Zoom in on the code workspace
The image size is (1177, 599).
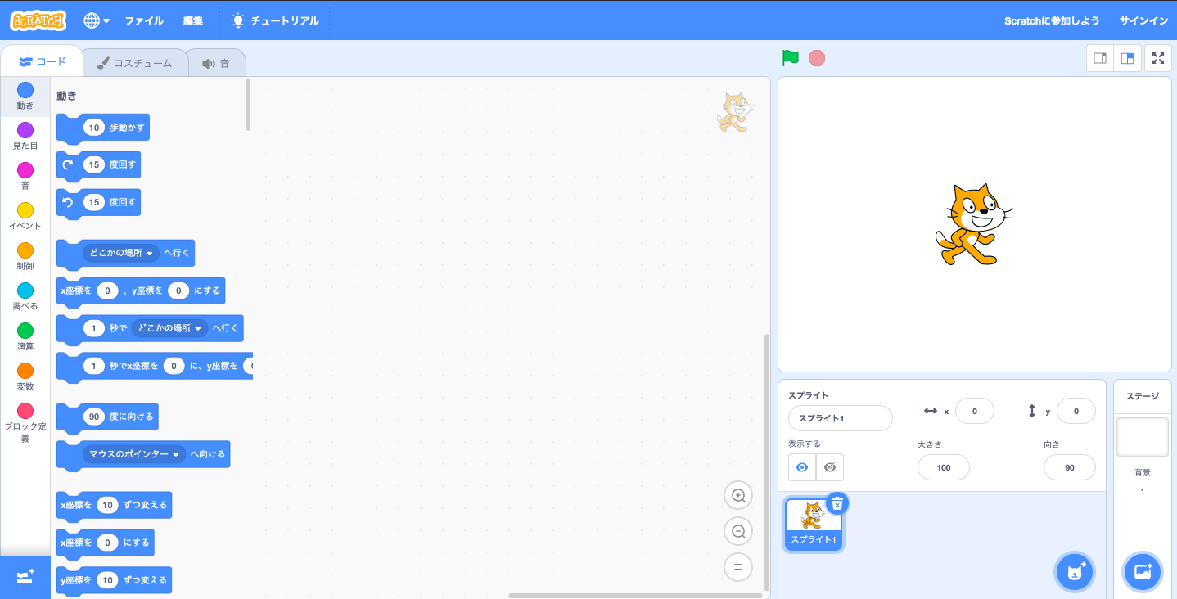pos(738,495)
